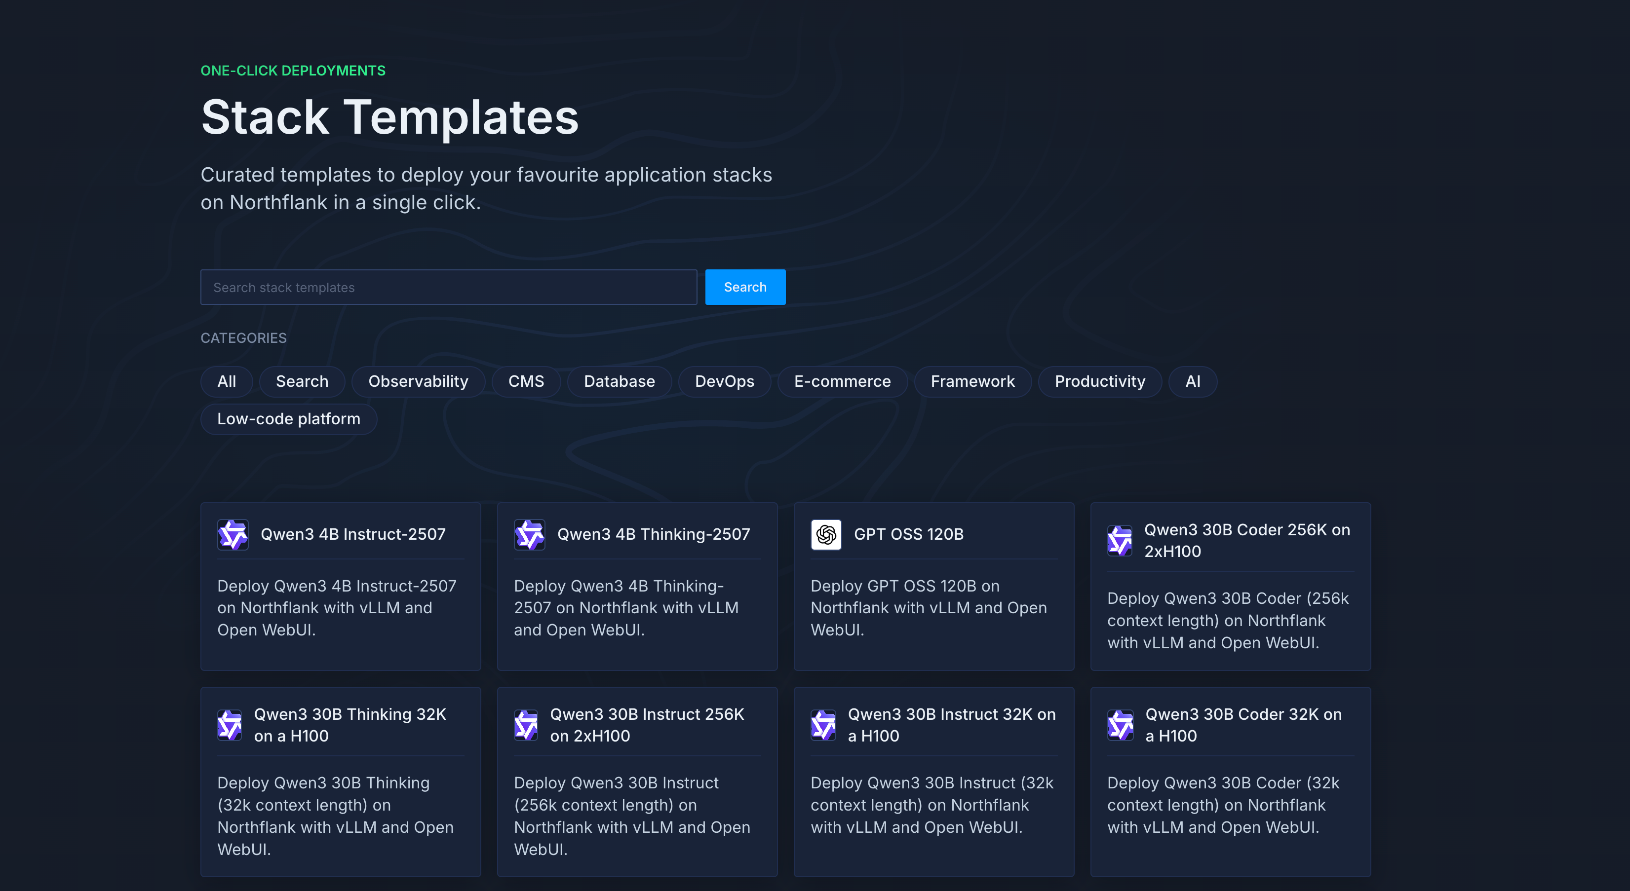Image resolution: width=1630 pixels, height=891 pixels.
Task: Click description 'Deploy Qwen3 4B Thinking-2507 on Northflank'
Action: coord(626,608)
